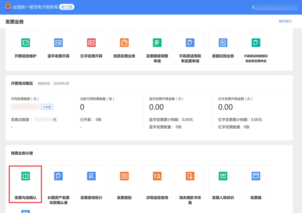This screenshot has height=213, width=302.
Task: Click the 可用发票额度（元） label
Action: pyautogui.click(x=25, y=99)
